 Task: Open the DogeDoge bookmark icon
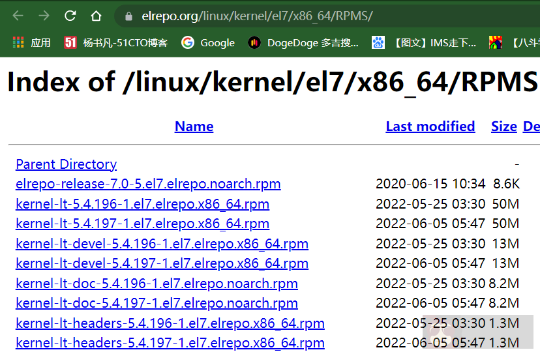(254, 42)
